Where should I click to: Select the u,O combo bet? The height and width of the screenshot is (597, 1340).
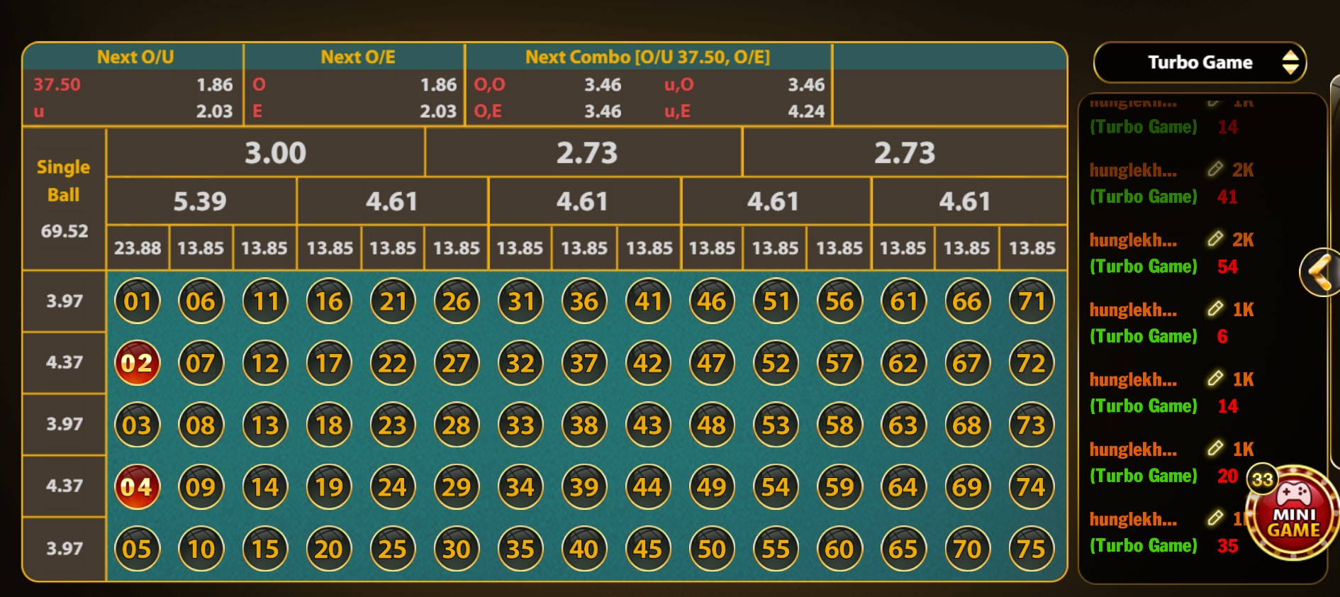(744, 84)
